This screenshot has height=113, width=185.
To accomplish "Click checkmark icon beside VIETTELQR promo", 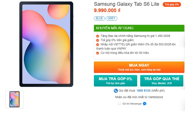I will 97,45.
